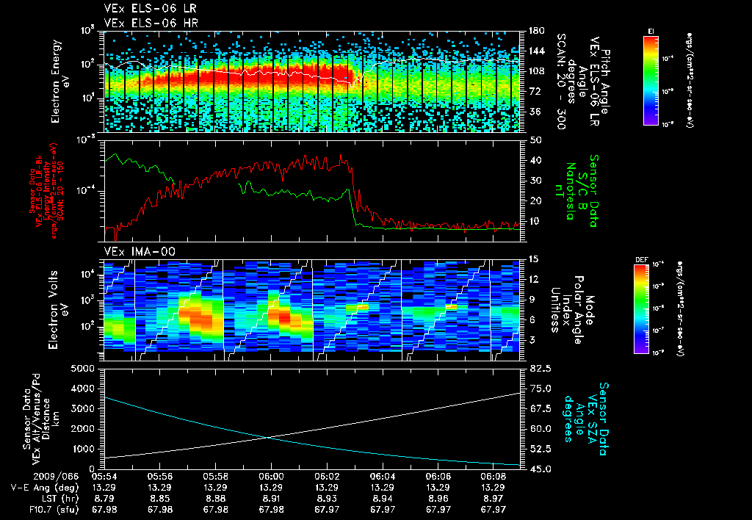Image resolution: width=752 pixels, height=520 pixels.
Task: Click the EI color scale bar
Action: pyautogui.click(x=651, y=80)
